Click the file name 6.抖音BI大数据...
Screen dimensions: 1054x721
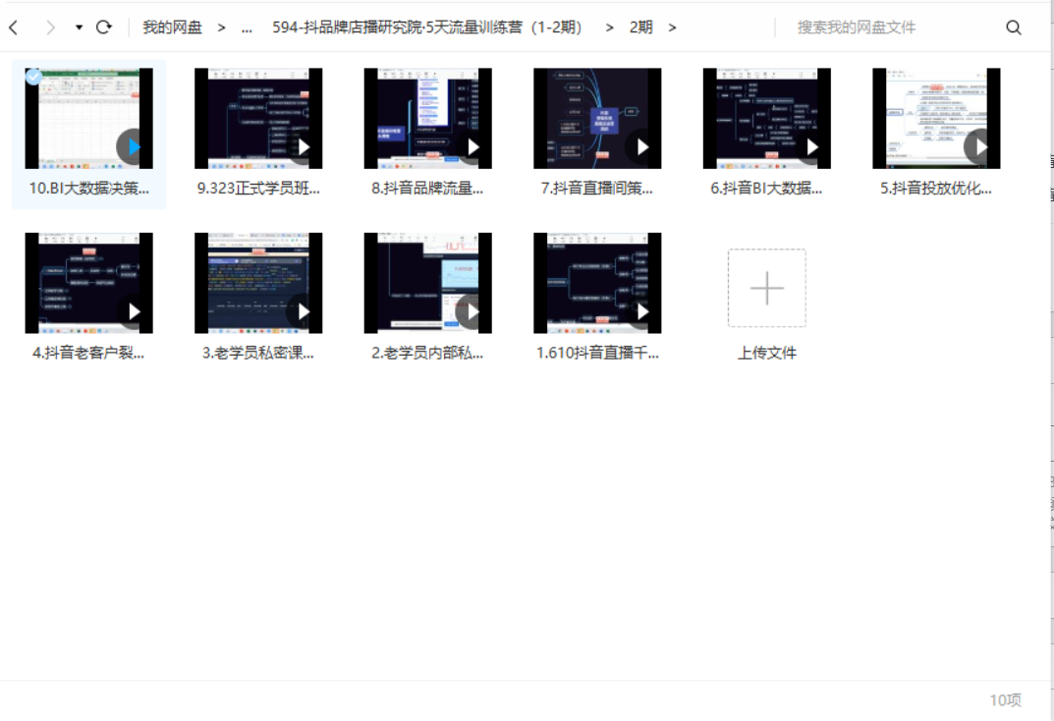(x=766, y=189)
